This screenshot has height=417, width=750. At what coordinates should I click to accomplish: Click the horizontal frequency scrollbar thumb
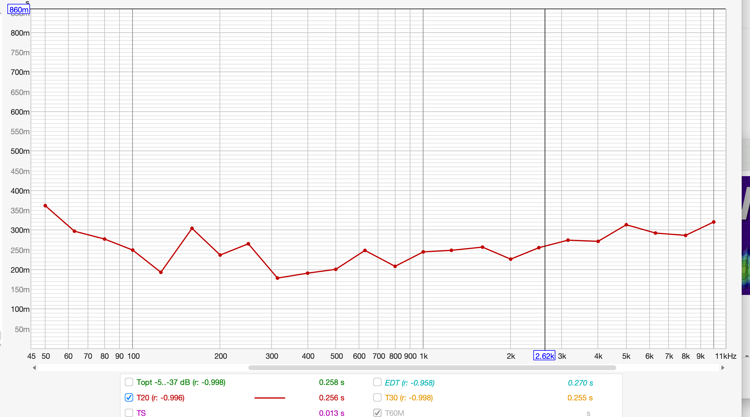432,368
